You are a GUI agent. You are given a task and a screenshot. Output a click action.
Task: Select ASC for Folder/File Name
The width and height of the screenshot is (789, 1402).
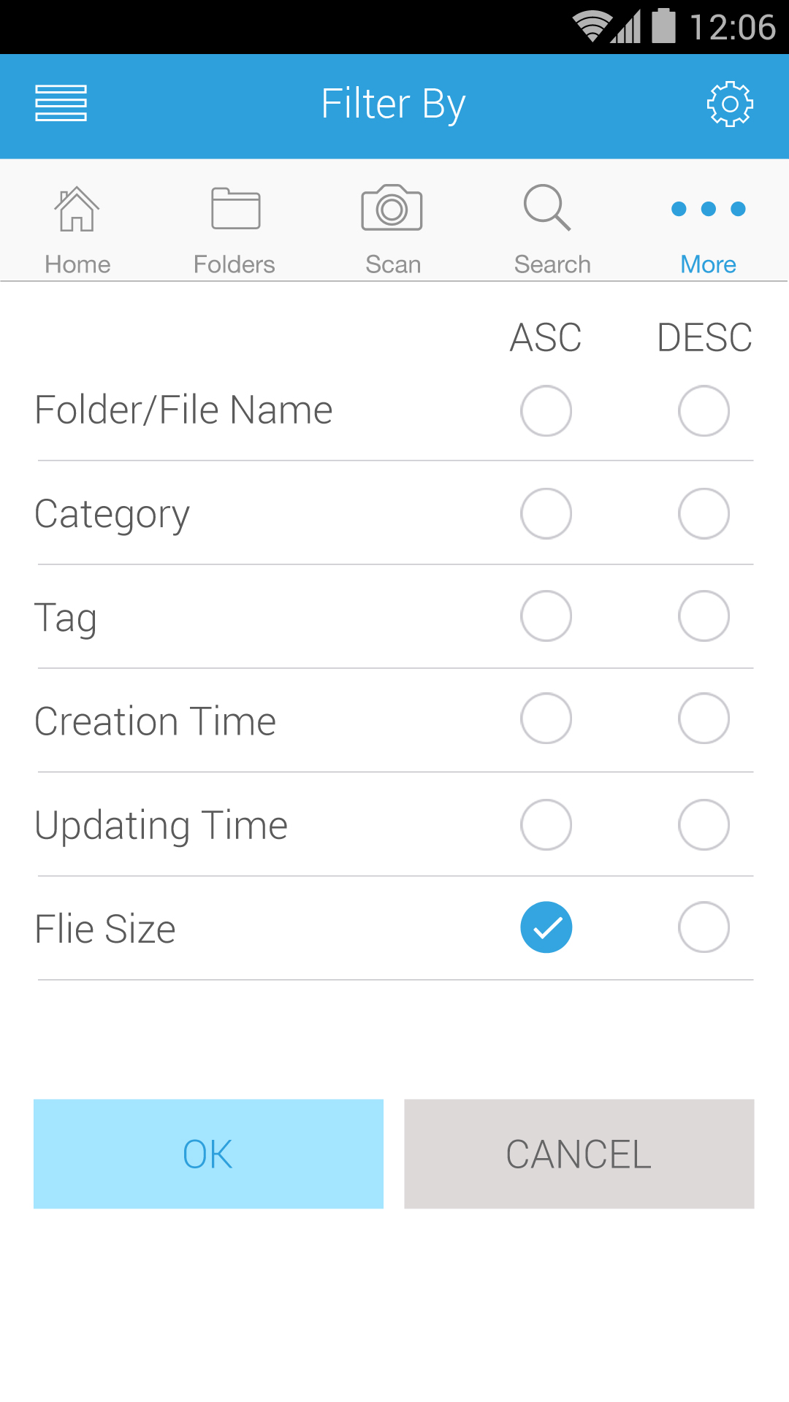546,411
